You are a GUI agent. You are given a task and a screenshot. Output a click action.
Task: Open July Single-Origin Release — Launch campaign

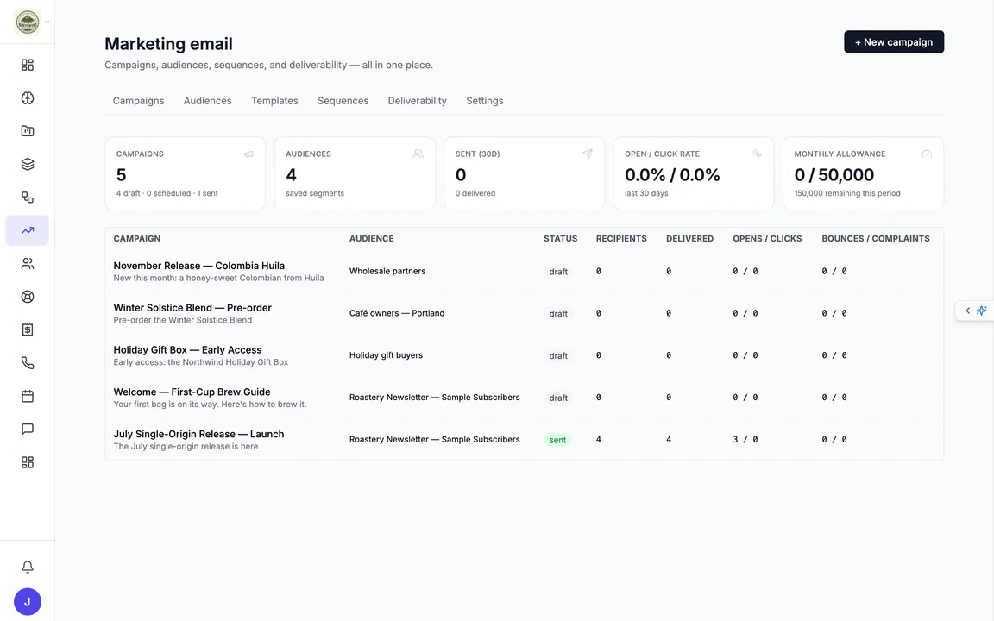tap(198, 434)
